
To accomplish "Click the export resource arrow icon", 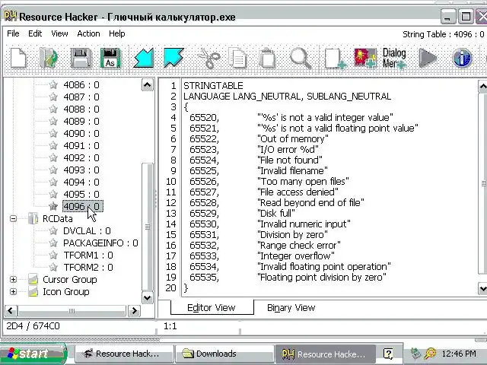I will [x=173, y=58].
